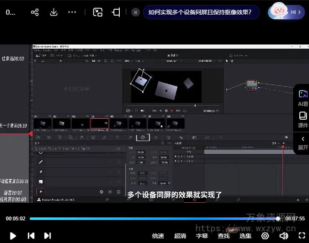This screenshot has height=243, width=309.
Task: Open the 倍速 playback speed menu
Action: click(158, 236)
